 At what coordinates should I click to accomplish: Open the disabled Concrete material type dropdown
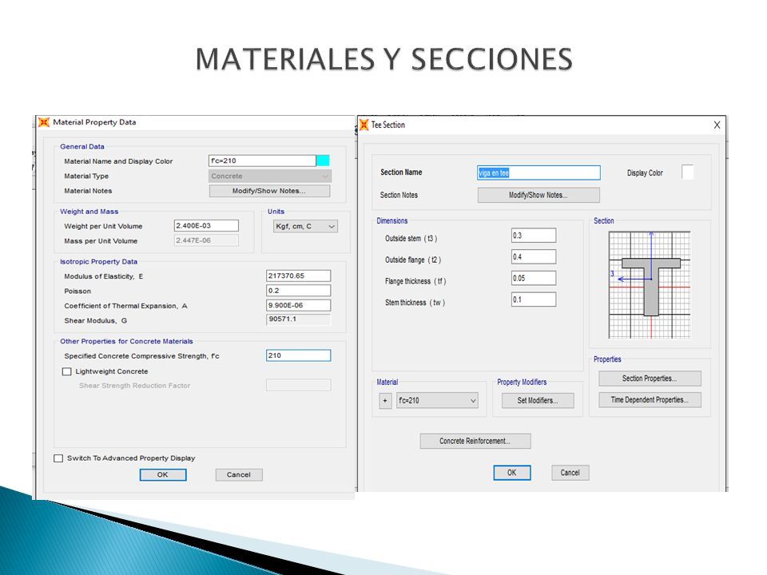[x=270, y=176]
